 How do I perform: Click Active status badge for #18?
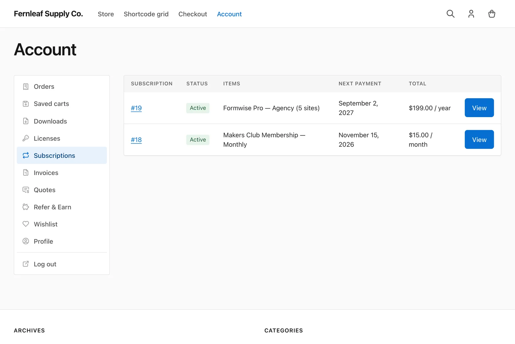pyautogui.click(x=198, y=140)
